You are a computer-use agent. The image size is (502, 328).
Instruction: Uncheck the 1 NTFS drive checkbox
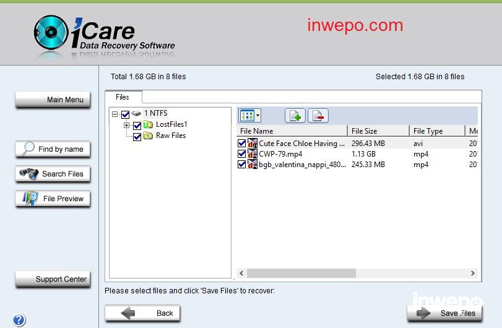125,114
